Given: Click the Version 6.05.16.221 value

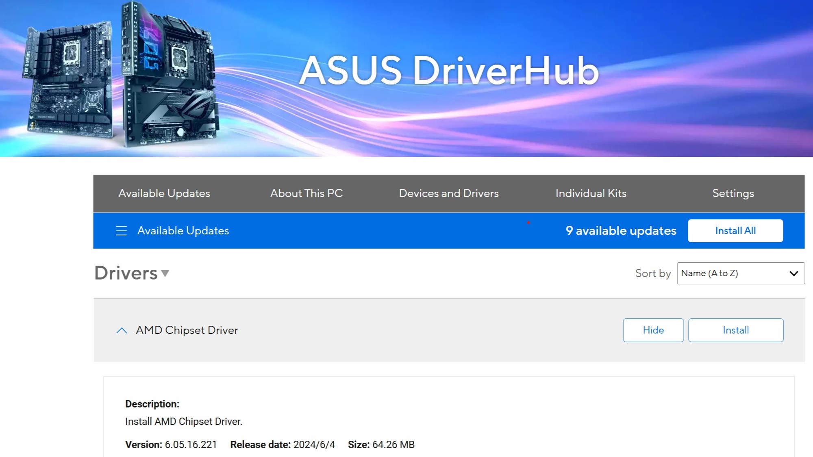Looking at the screenshot, I should click(191, 445).
